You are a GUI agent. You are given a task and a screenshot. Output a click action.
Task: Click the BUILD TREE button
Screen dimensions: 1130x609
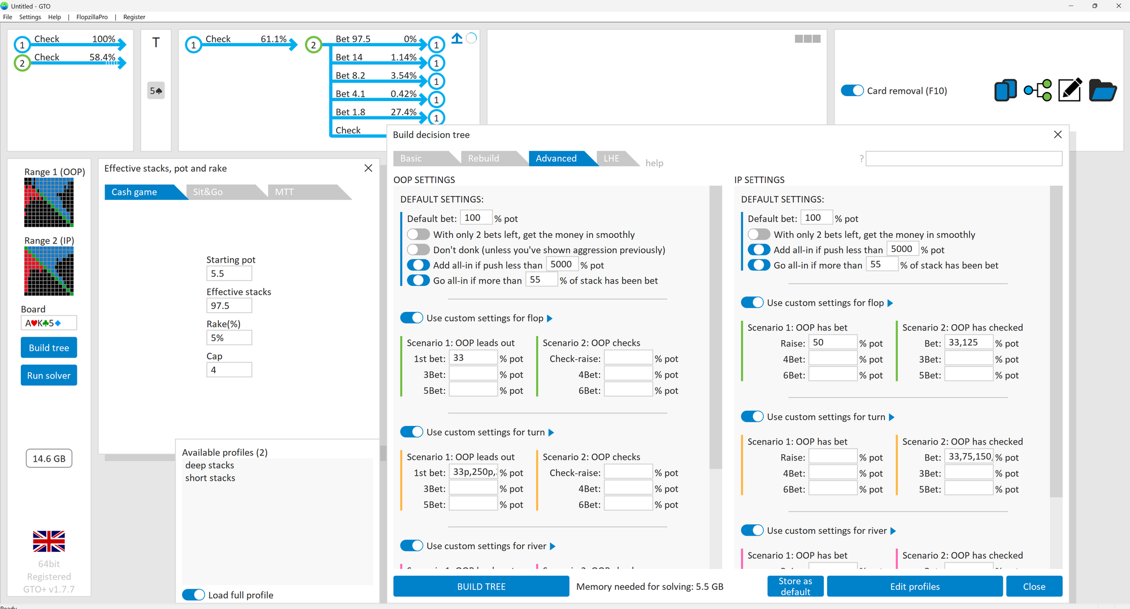[x=481, y=586]
